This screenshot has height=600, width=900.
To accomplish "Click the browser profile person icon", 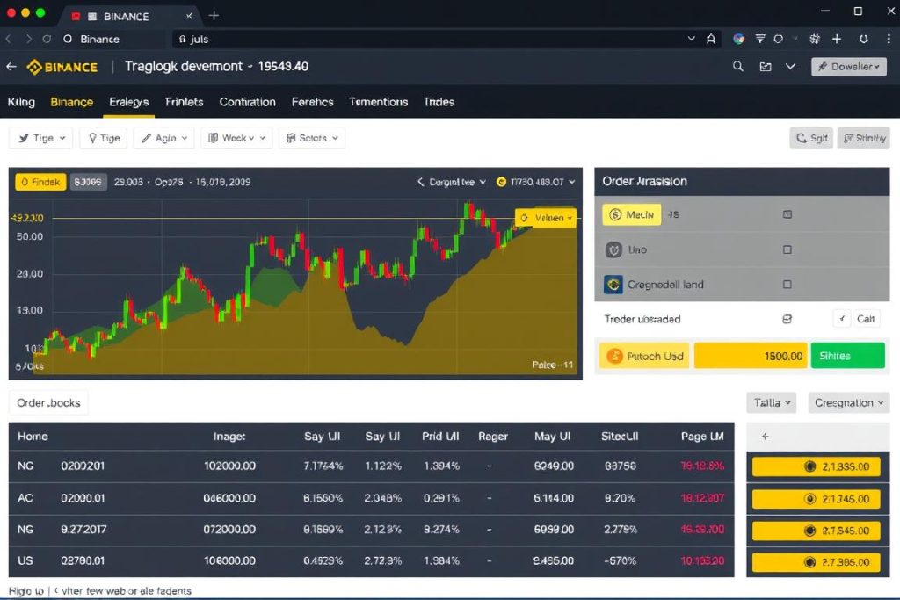I will [x=711, y=39].
